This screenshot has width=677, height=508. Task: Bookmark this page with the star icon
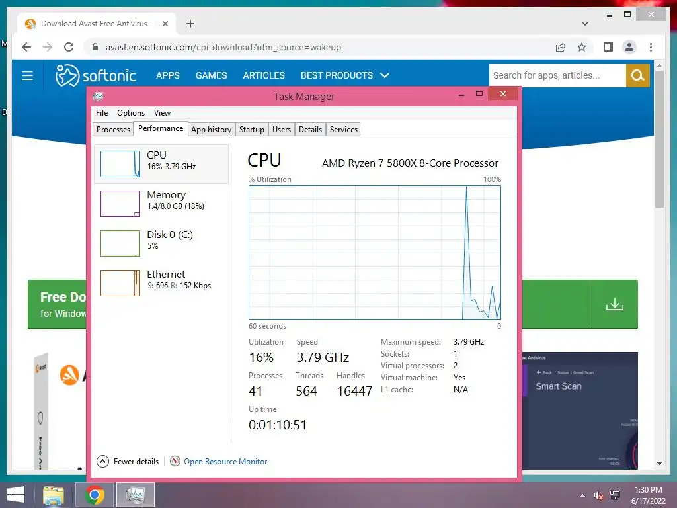pyautogui.click(x=582, y=47)
